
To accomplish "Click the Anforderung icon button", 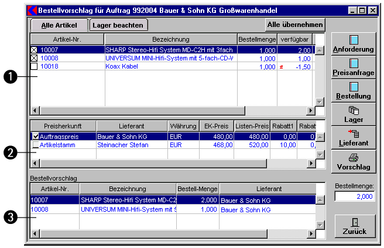I will tap(353, 44).
